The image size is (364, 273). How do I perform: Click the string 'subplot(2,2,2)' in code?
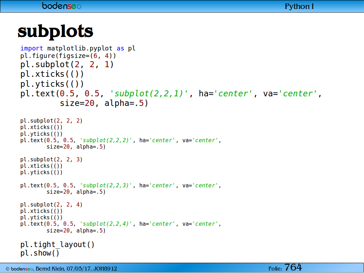coord(106,140)
